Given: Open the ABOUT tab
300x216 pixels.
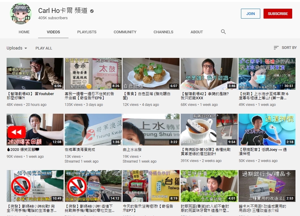Looking at the screenshot, I should [197, 32].
